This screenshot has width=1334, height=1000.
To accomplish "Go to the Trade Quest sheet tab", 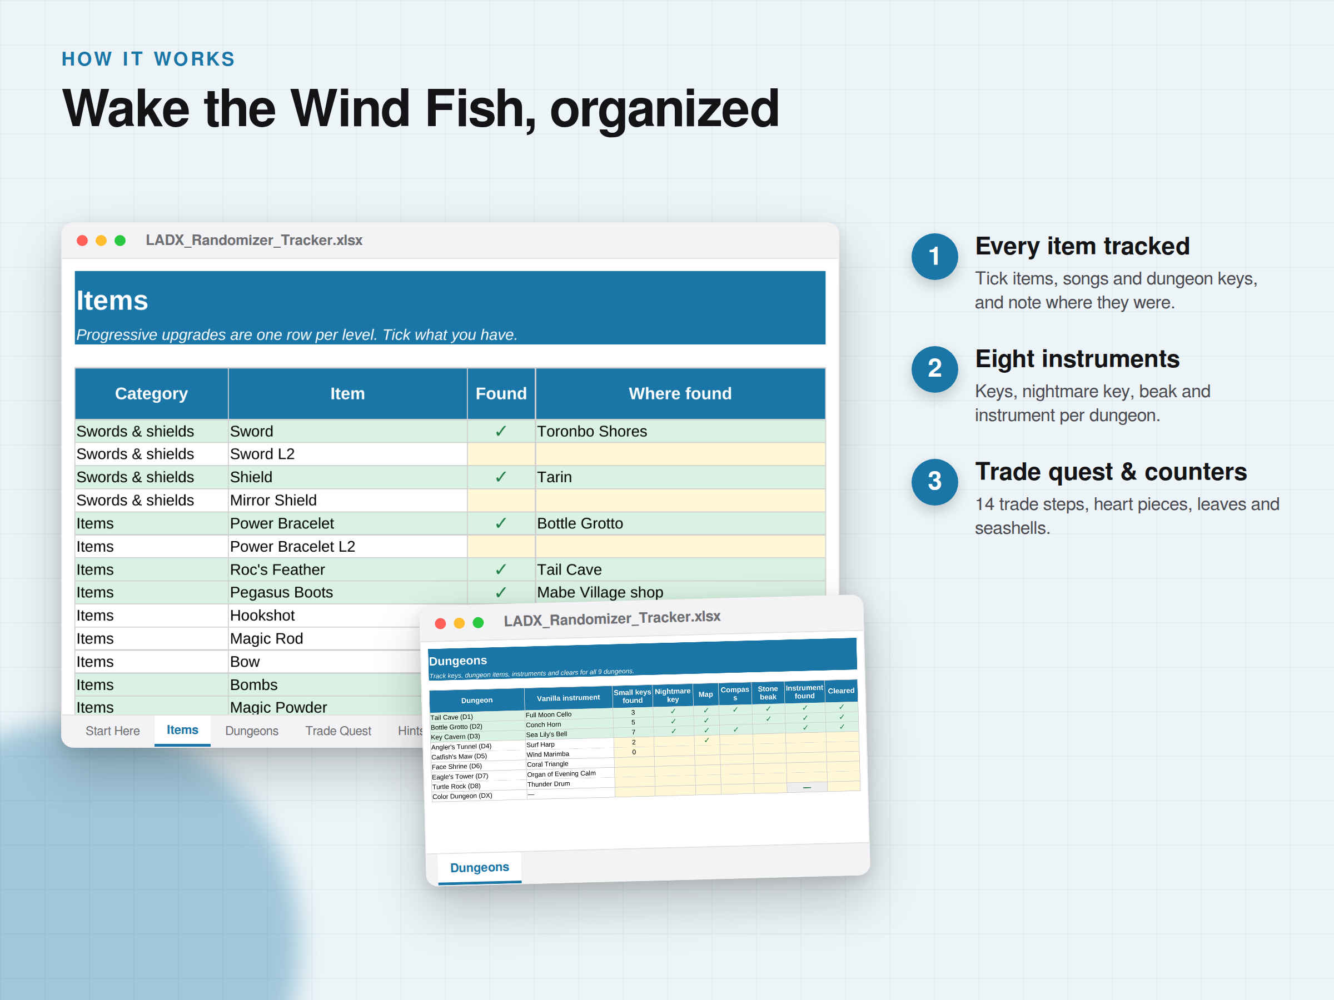I will click(339, 731).
